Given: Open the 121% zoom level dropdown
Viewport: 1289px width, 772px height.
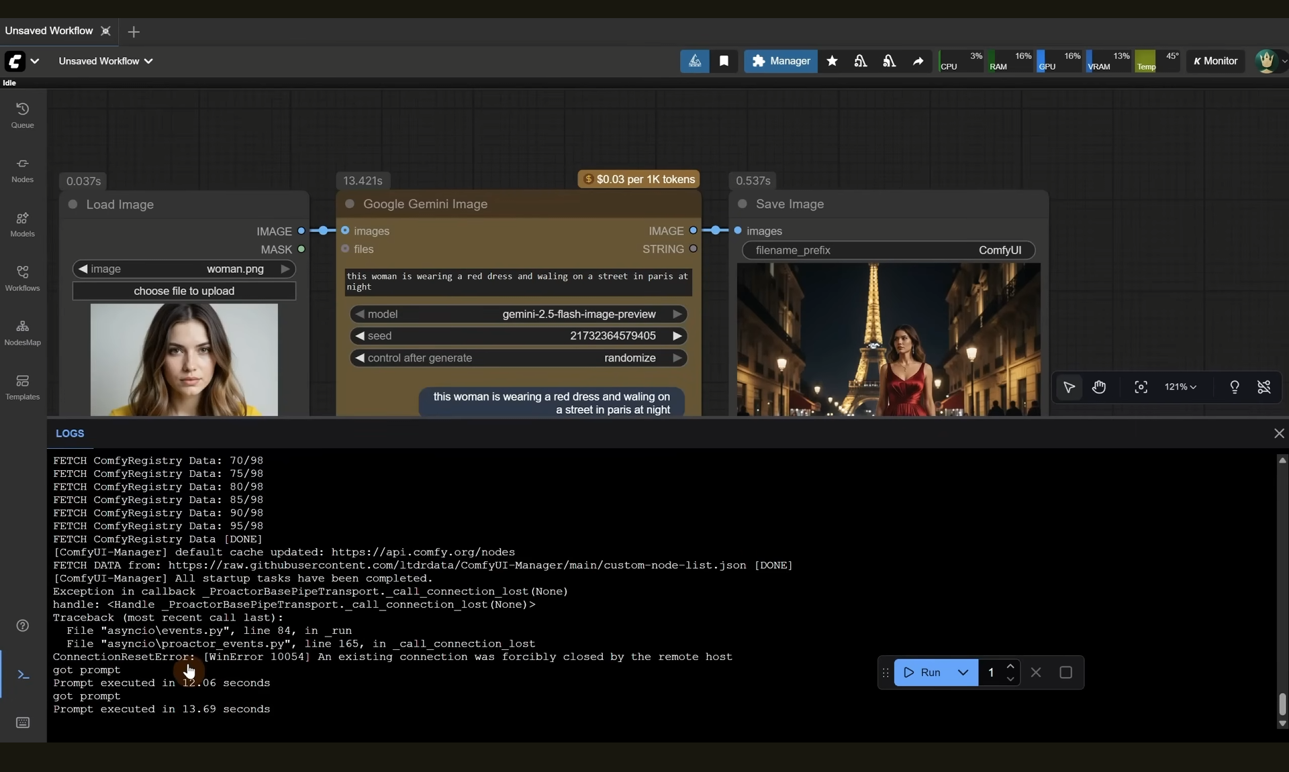Looking at the screenshot, I should [x=1180, y=387].
